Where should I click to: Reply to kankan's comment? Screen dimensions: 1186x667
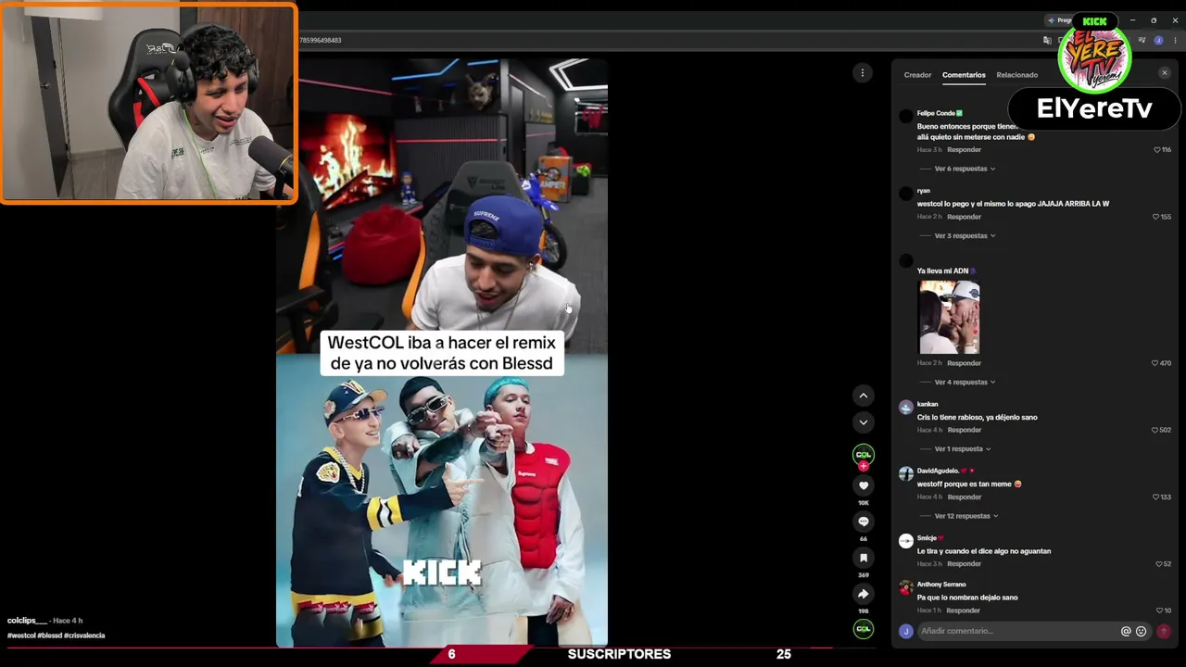(964, 430)
